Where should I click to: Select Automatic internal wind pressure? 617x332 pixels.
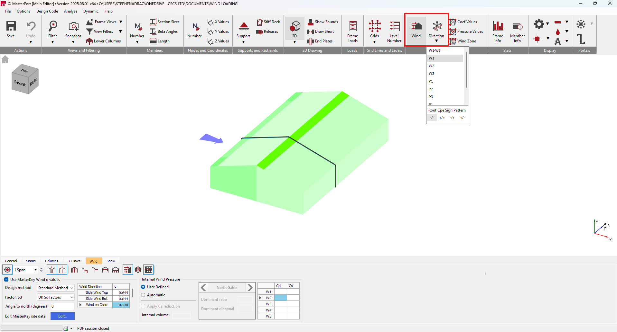[143, 295]
